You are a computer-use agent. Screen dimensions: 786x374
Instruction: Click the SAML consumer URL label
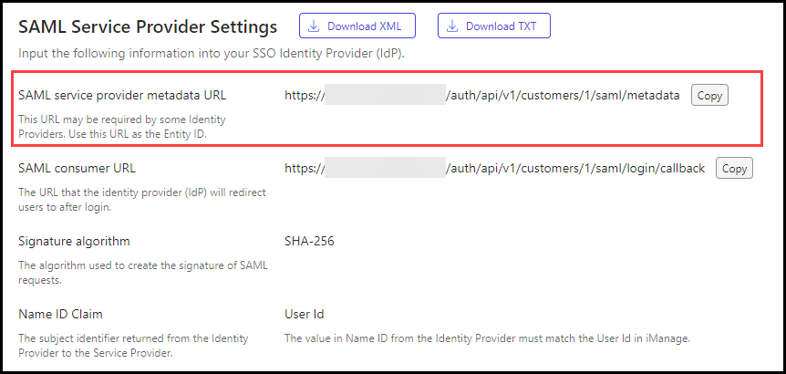click(77, 169)
